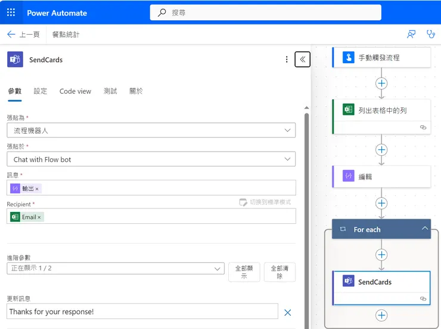Click the 全部清除 button

coord(279,272)
